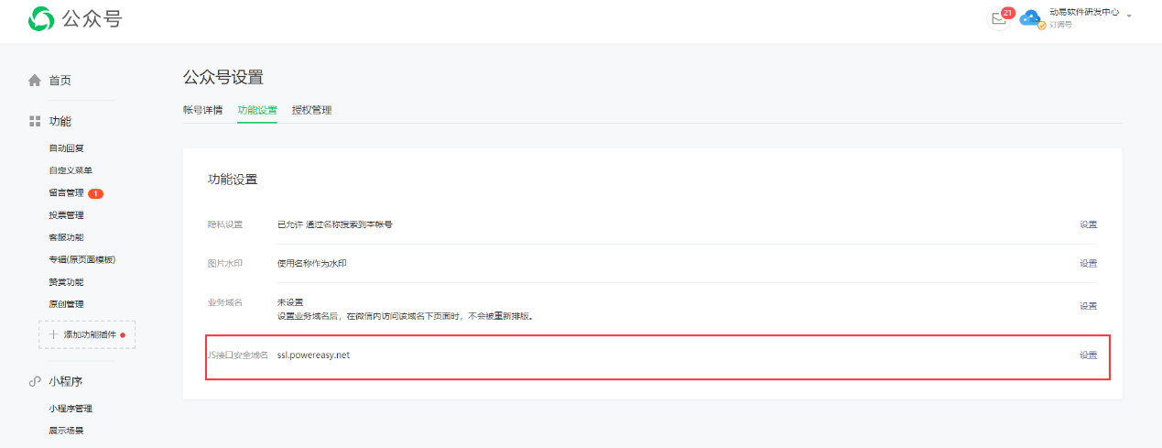
Task: Click the WeChat 公众号 logo
Action: click(x=41, y=18)
